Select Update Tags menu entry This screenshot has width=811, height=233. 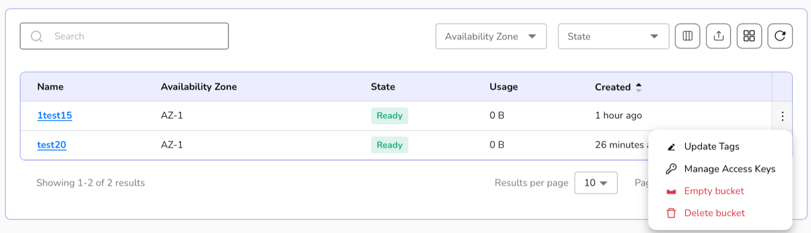point(711,147)
